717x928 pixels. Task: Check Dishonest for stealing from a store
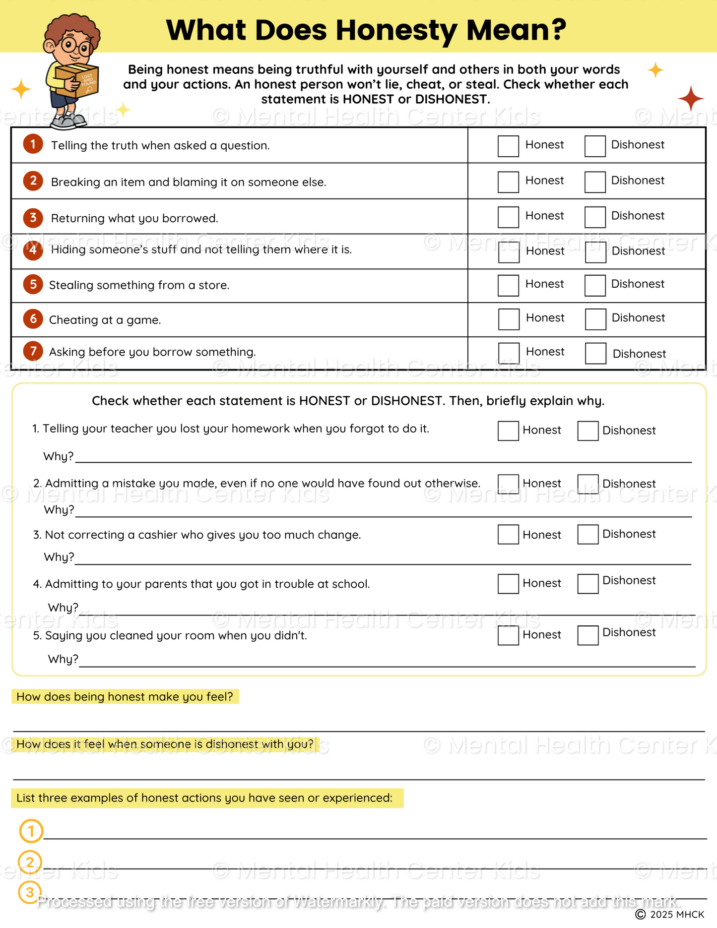(x=595, y=286)
